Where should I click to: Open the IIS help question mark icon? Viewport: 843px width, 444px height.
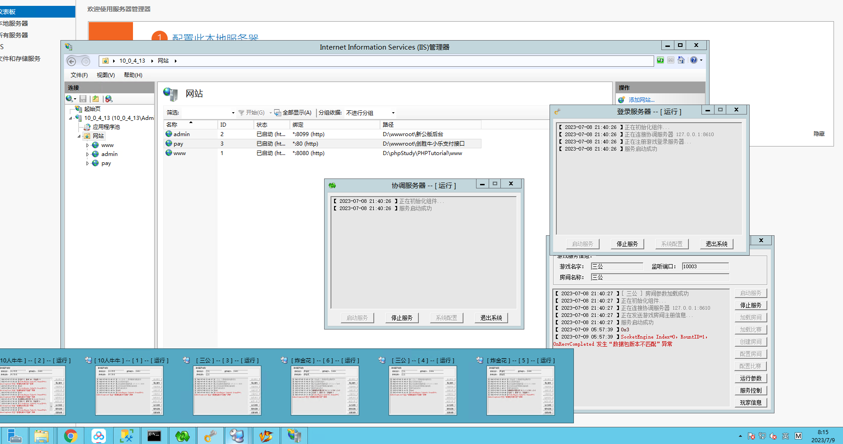(x=694, y=60)
